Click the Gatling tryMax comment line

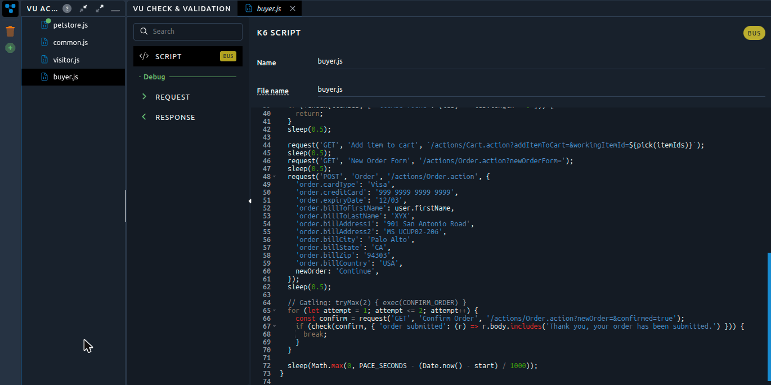pos(377,303)
